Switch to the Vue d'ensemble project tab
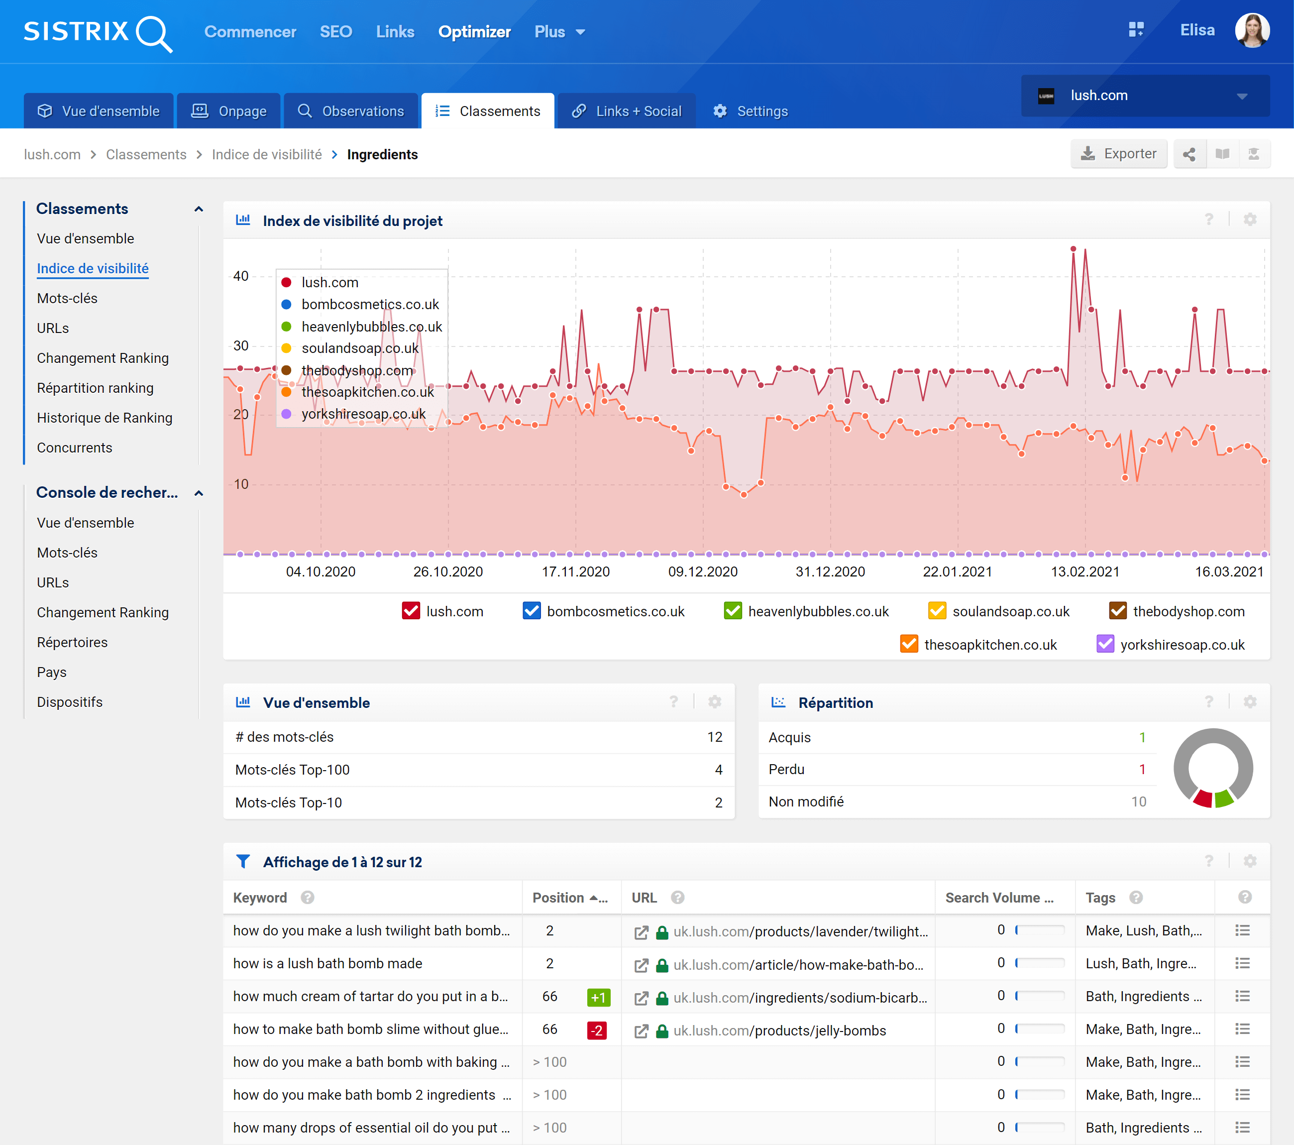This screenshot has height=1145, width=1294. pos(99,111)
